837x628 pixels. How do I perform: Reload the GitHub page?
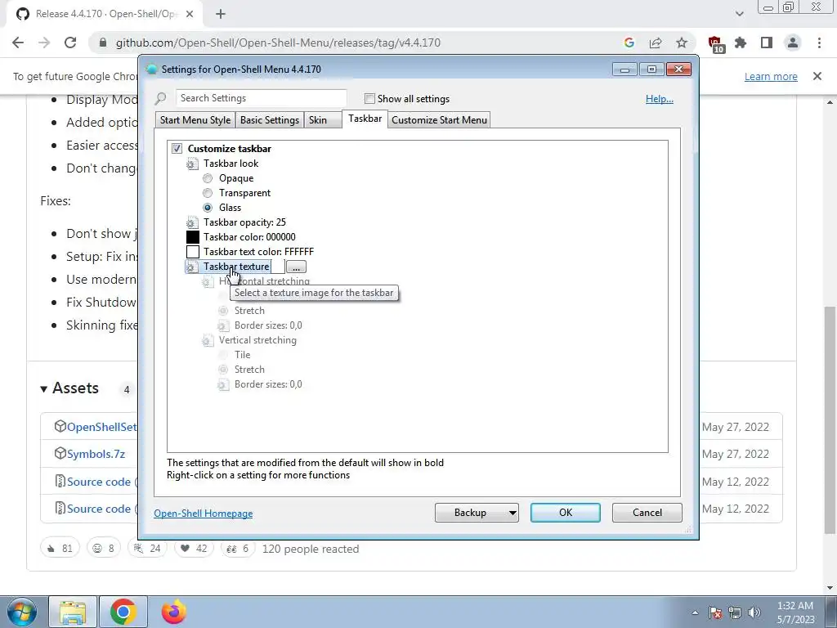coord(70,43)
